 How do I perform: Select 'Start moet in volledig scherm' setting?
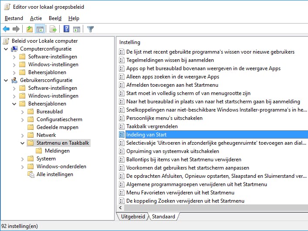(188, 93)
